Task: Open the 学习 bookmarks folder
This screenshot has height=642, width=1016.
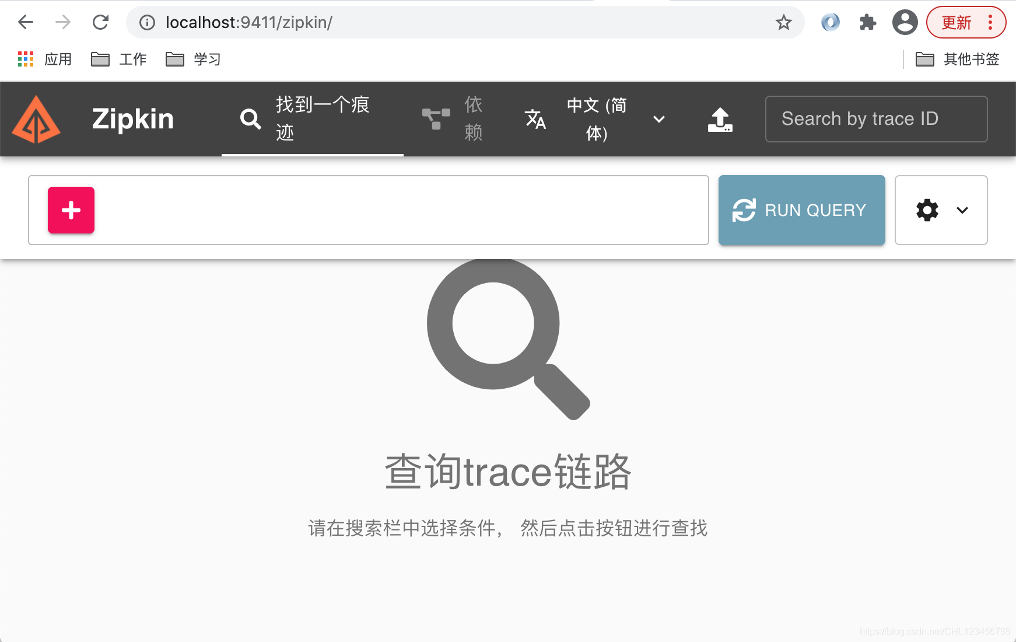Action: pos(194,59)
